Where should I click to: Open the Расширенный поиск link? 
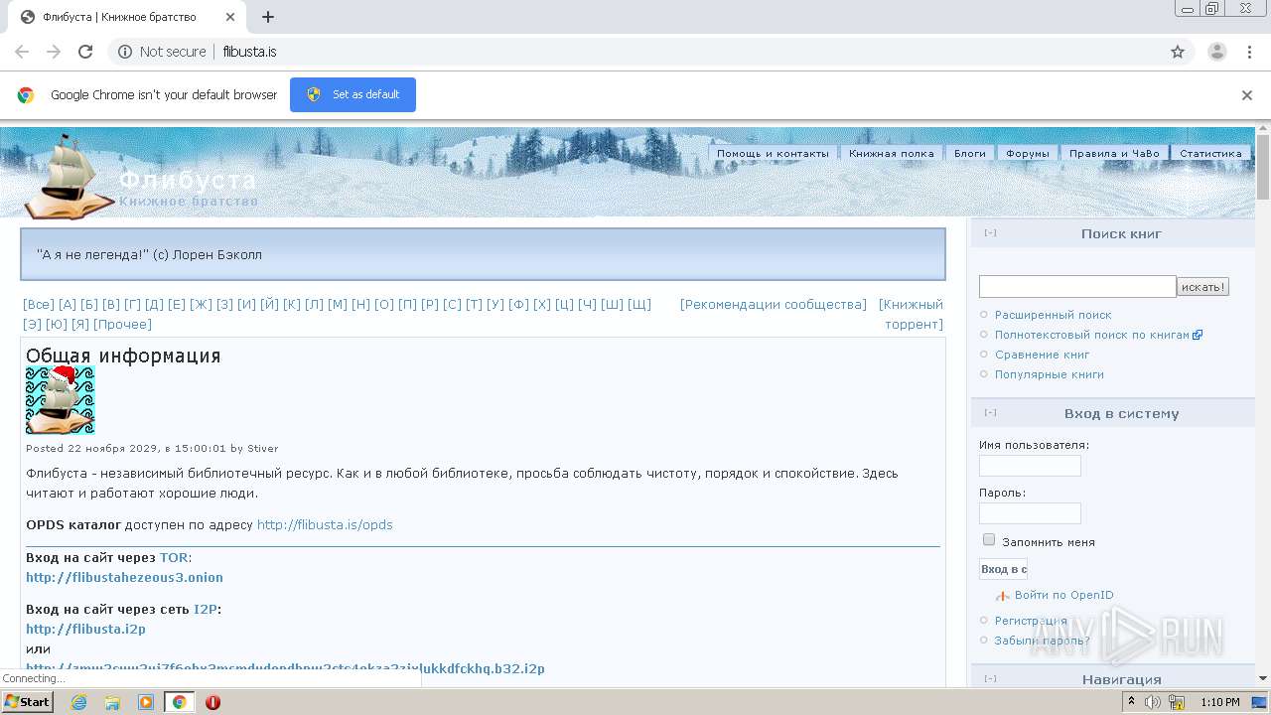(1053, 315)
